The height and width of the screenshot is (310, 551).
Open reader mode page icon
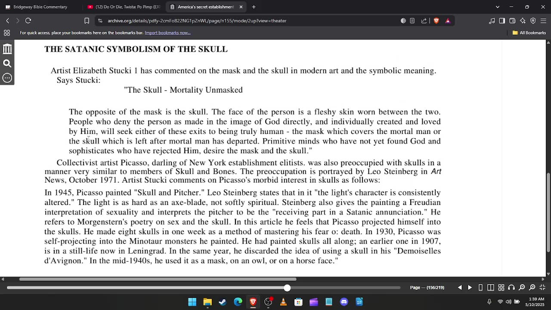(412, 21)
